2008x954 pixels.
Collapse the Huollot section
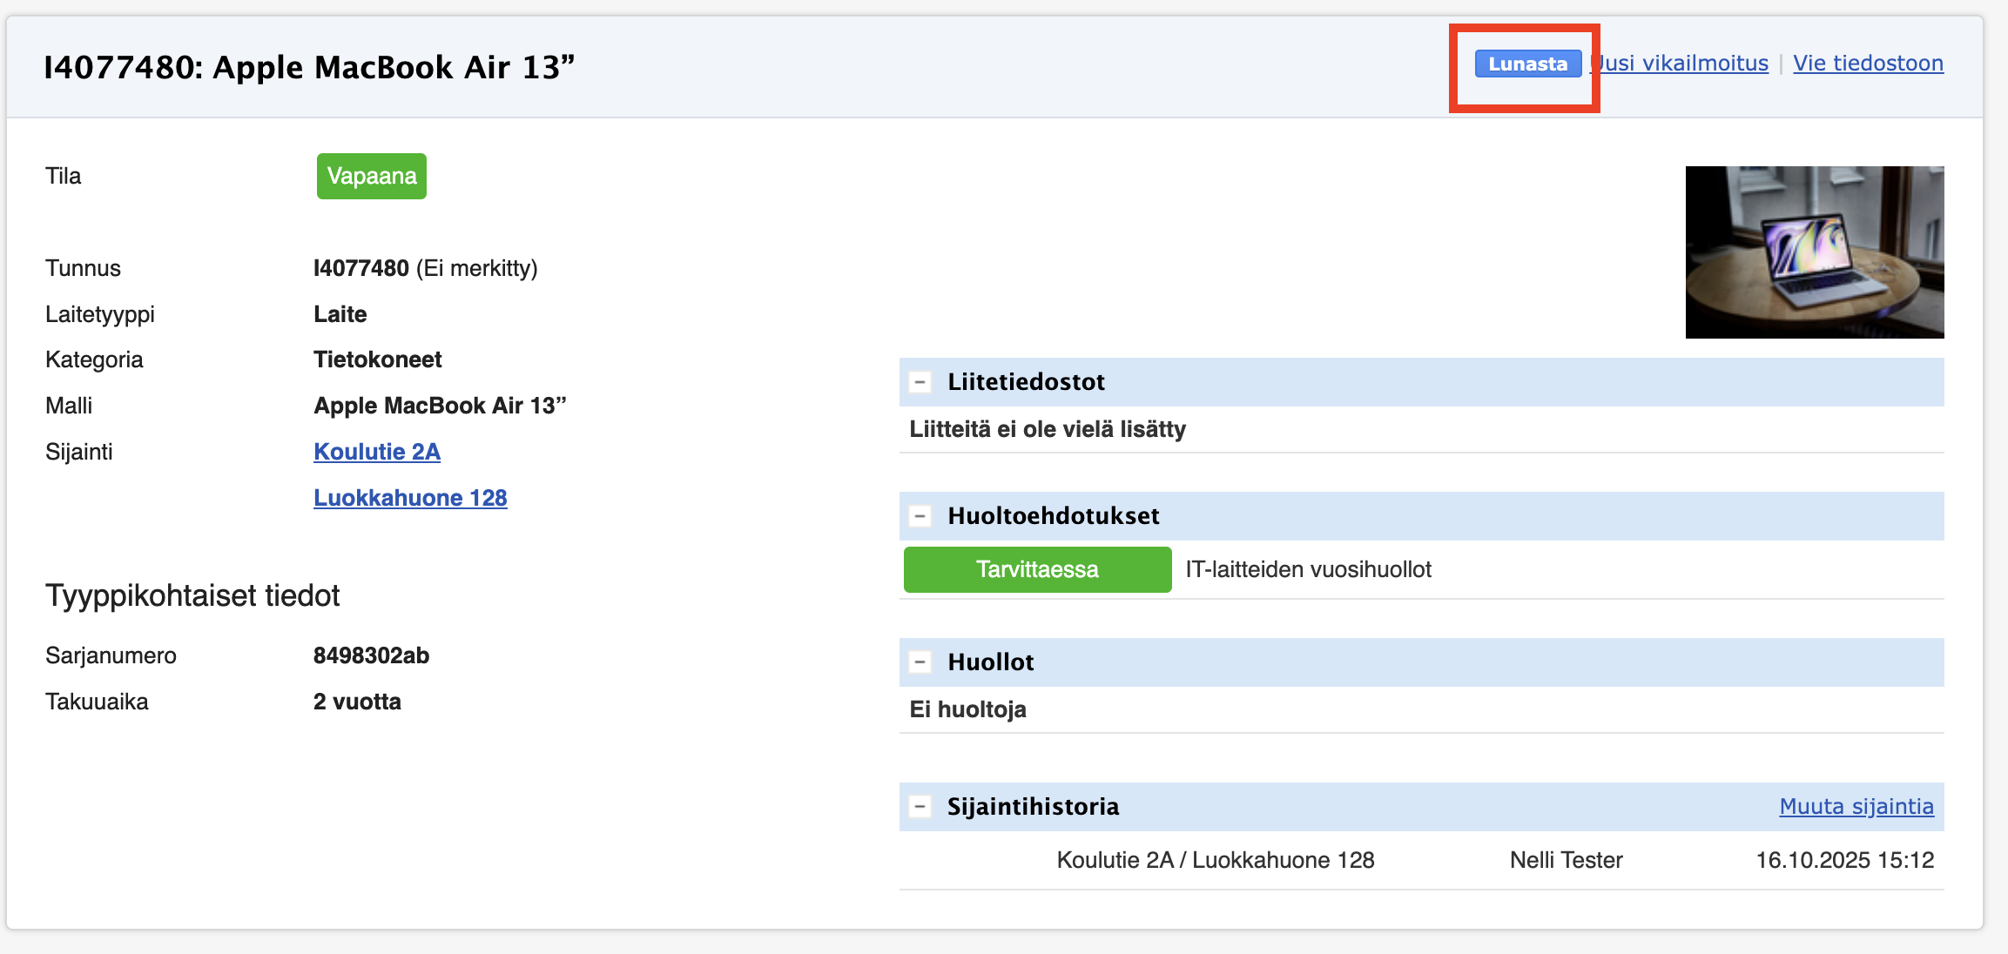coord(920,662)
